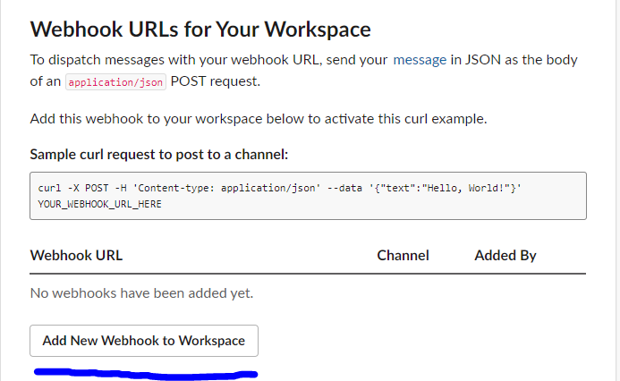The image size is (620, 381).
Task: Click the 'Add this webhook to your workspace' paragraph
Action: pos(259,119)
